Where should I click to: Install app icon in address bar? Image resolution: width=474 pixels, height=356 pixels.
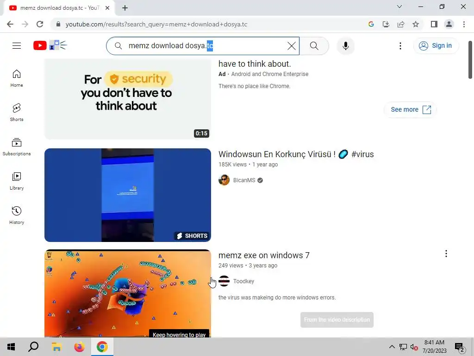(x=386, y=24)
